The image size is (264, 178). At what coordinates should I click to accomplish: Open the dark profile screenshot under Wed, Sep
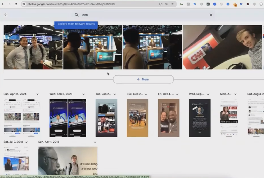[x=200, y=118]
